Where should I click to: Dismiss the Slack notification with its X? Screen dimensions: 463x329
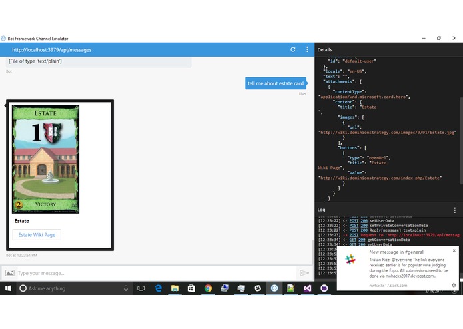[x=454, y=251]
